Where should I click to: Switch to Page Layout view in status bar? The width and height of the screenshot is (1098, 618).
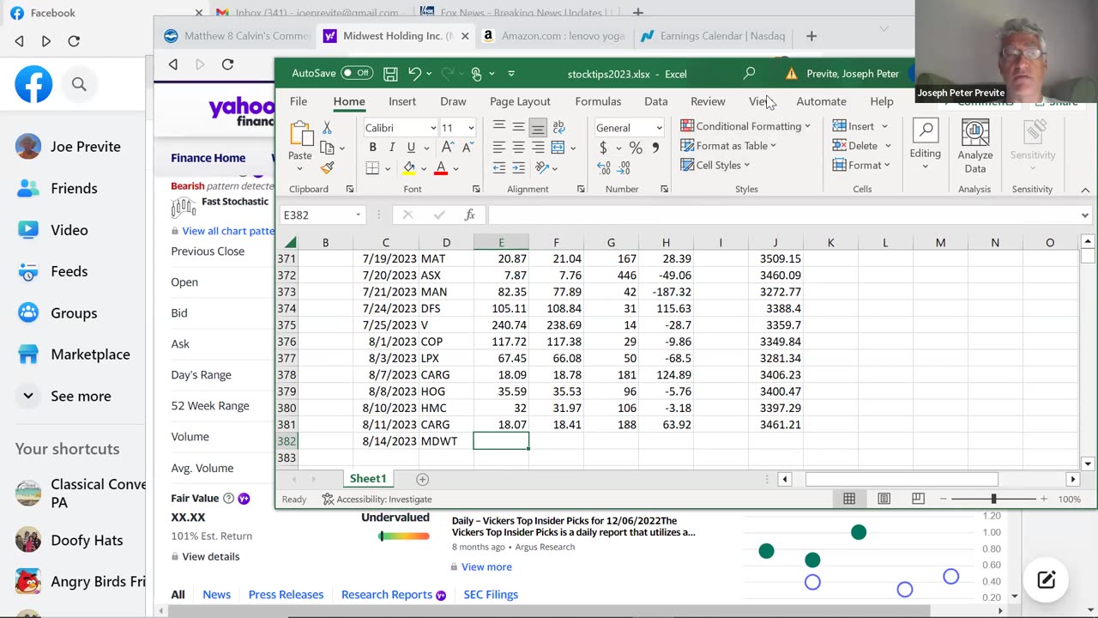click(884, 499)
